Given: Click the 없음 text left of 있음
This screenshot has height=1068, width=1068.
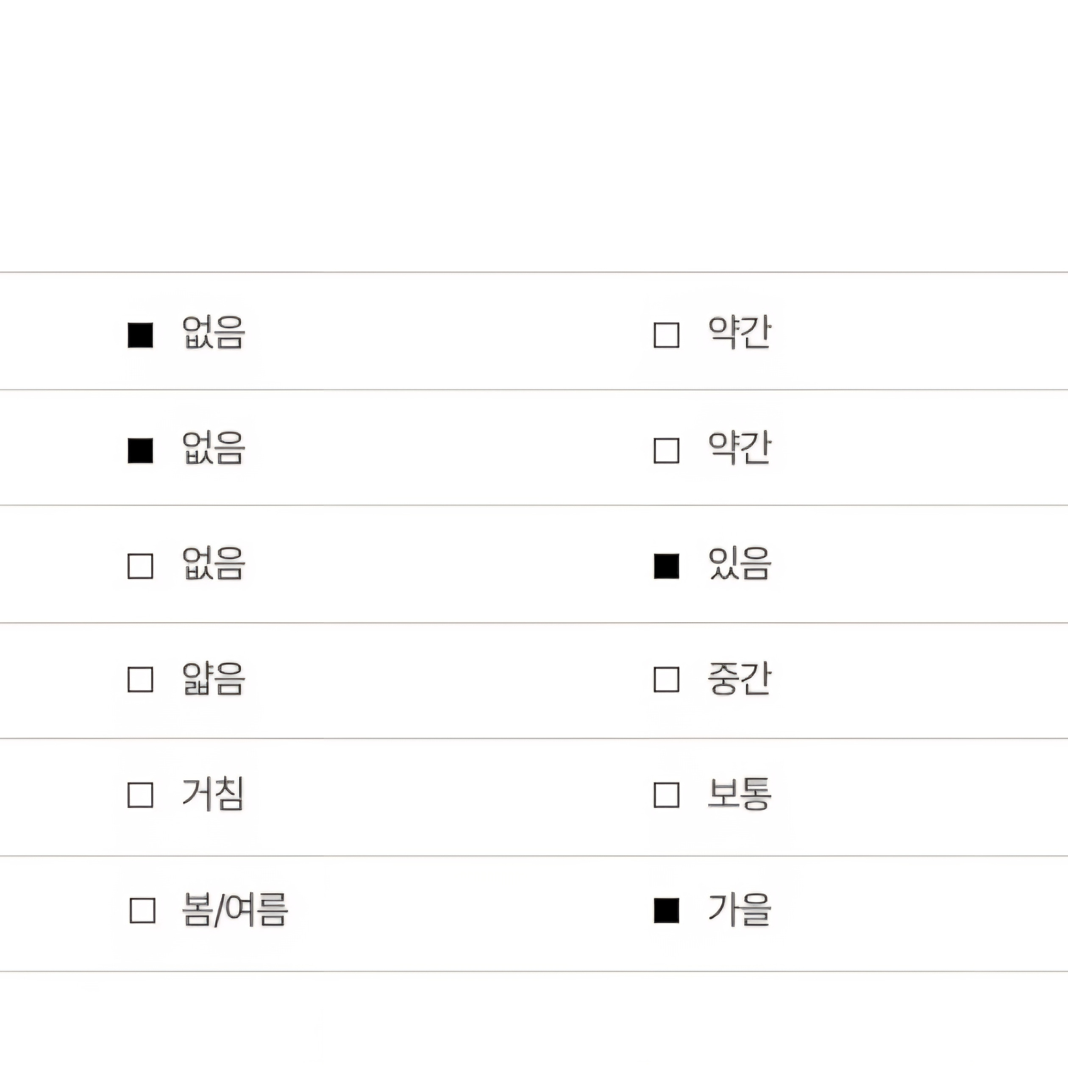Looking at the screenshot, I should [x=213, y=563].
